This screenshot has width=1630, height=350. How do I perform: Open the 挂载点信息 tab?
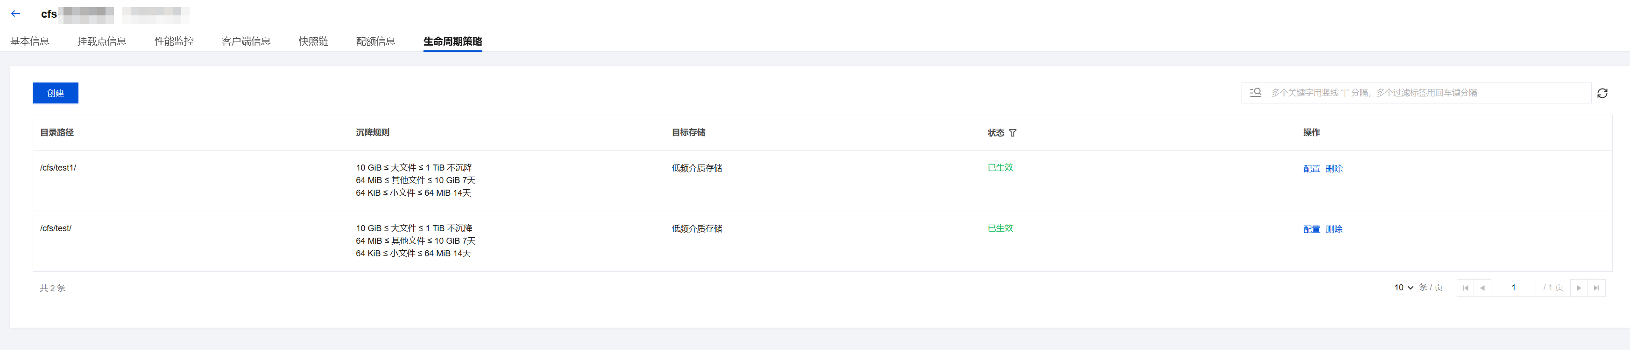[x=102, y=41]
